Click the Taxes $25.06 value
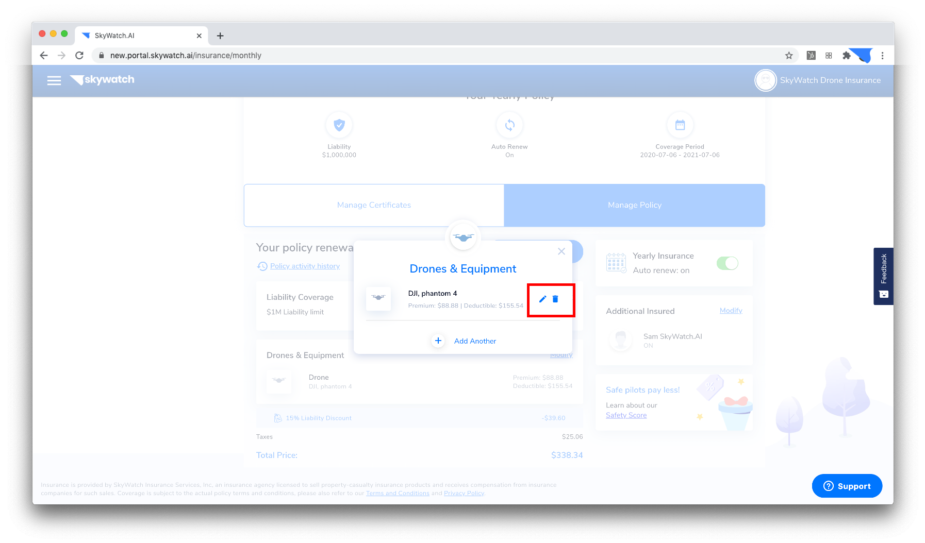Image resolution: width=925 pixels, height=543 pixels. (572, 437)
